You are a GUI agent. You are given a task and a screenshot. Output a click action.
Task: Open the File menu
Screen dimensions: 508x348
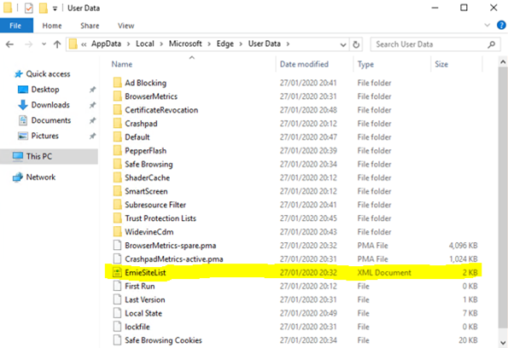click(x=15, y=26)
